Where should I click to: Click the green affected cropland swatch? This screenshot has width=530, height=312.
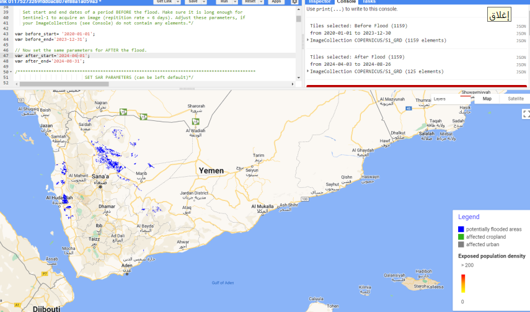tap(461, 237)
